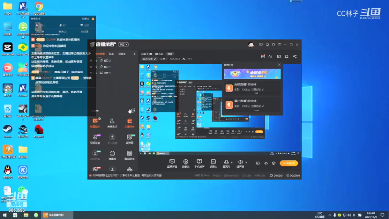Open the stream settings gear
The height and width of the screenshot is (219, 389).
click(x=274, y=163)
